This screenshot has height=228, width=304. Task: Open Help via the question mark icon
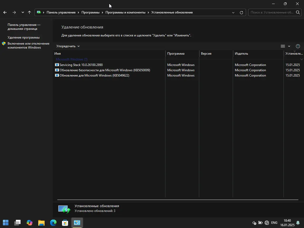coord(298,46)
